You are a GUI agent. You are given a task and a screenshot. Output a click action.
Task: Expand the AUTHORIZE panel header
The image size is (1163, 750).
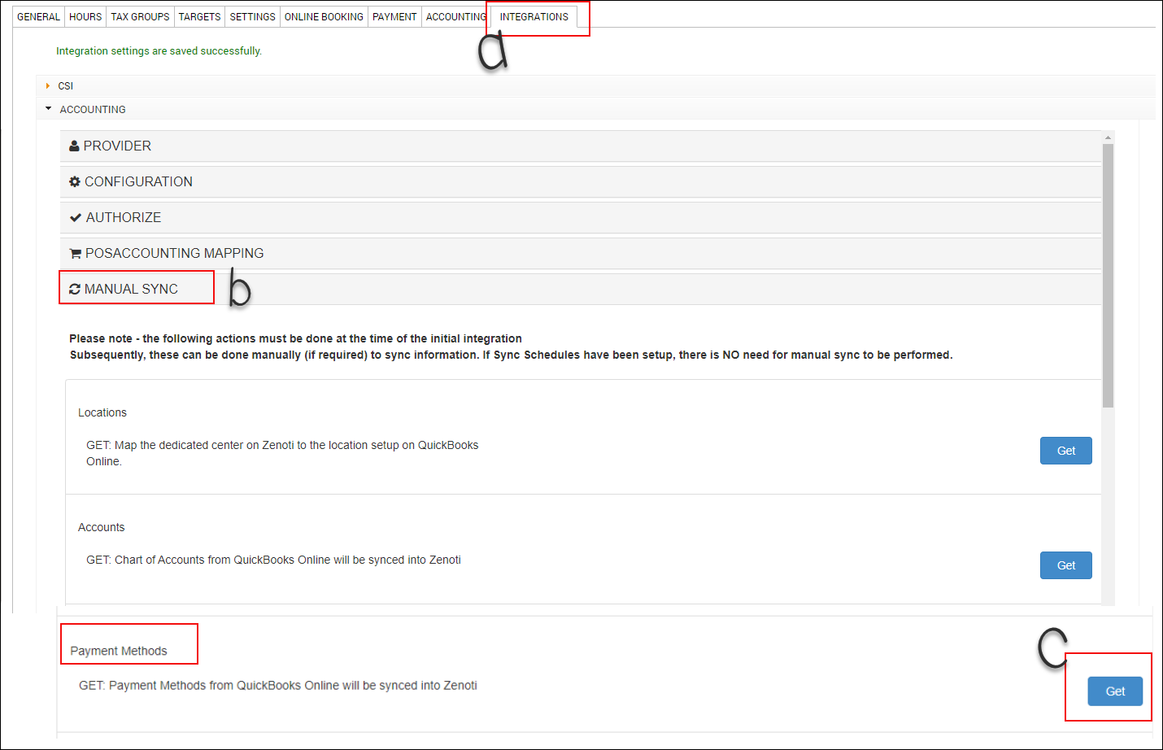581,217
